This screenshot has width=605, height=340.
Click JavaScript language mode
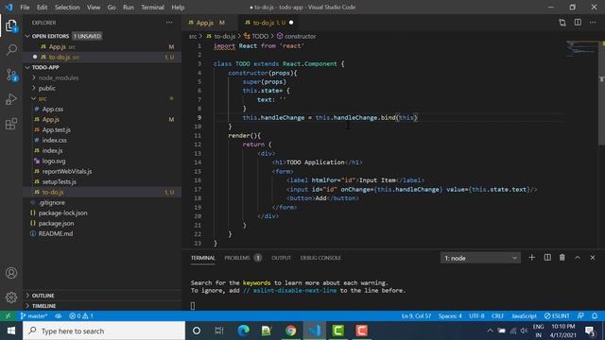tap(524, 315)
